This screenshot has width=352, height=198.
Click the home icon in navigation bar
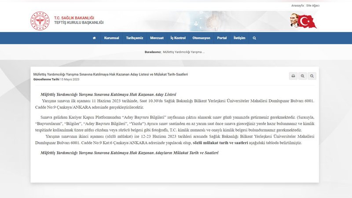[94, 38]
